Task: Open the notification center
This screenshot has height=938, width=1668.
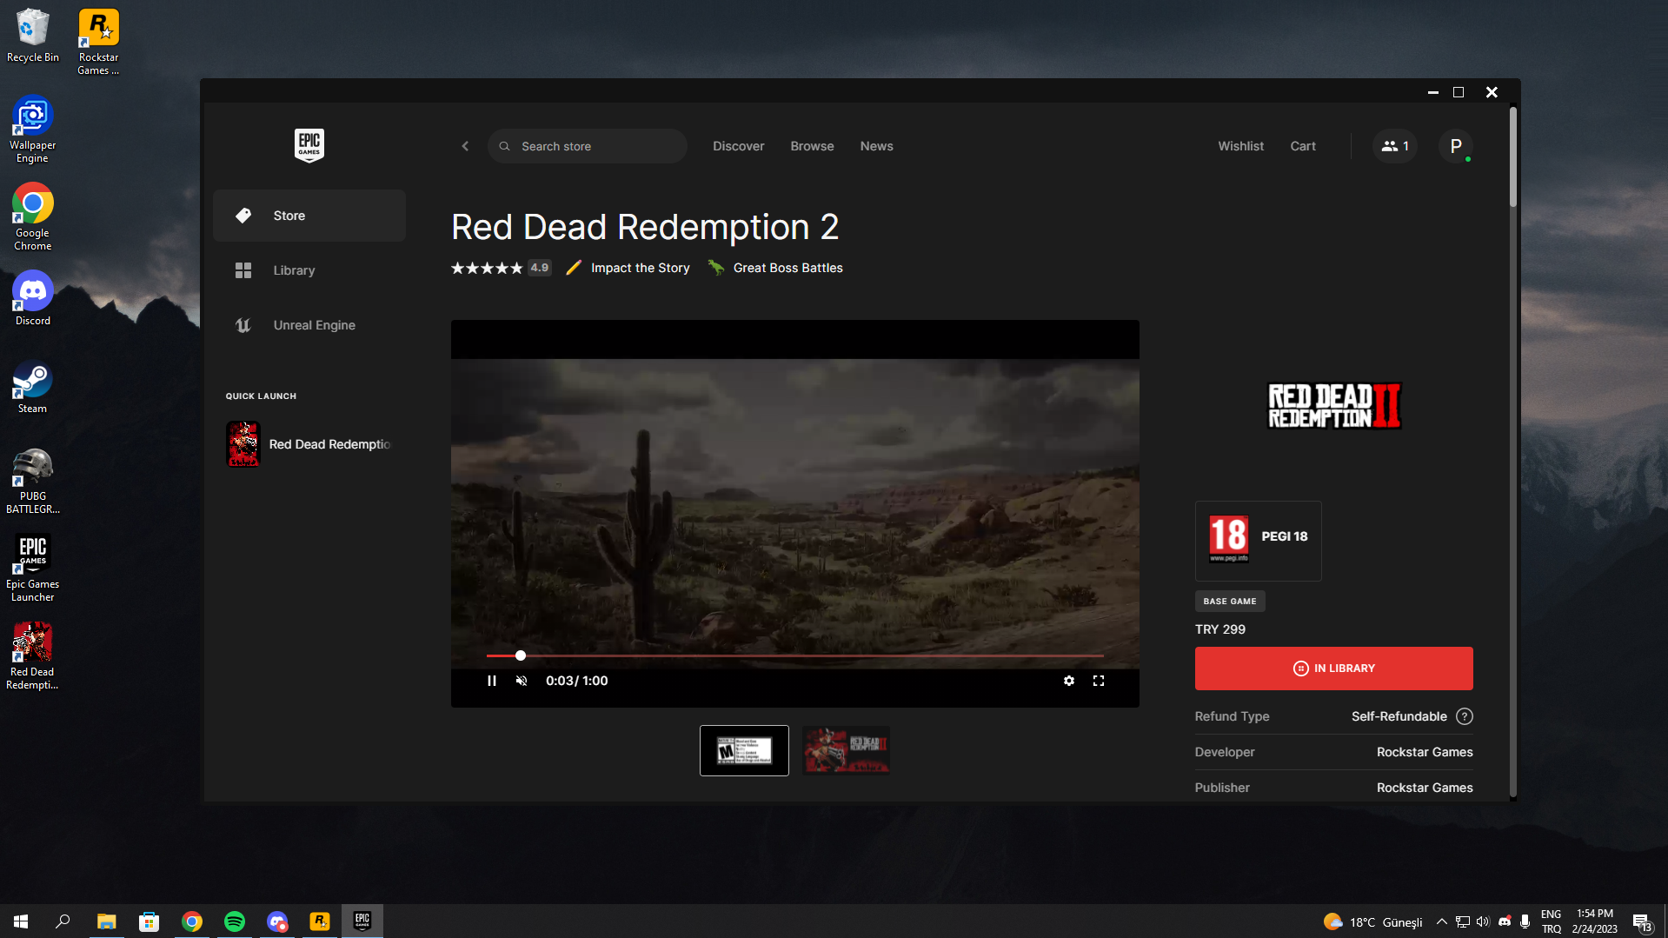Action: click(x=1642, y=922)
